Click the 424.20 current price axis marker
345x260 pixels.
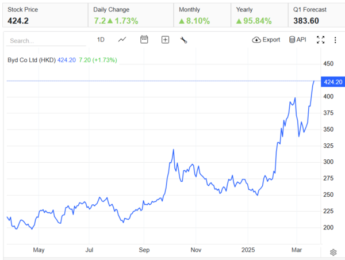(x=333, y=82)
